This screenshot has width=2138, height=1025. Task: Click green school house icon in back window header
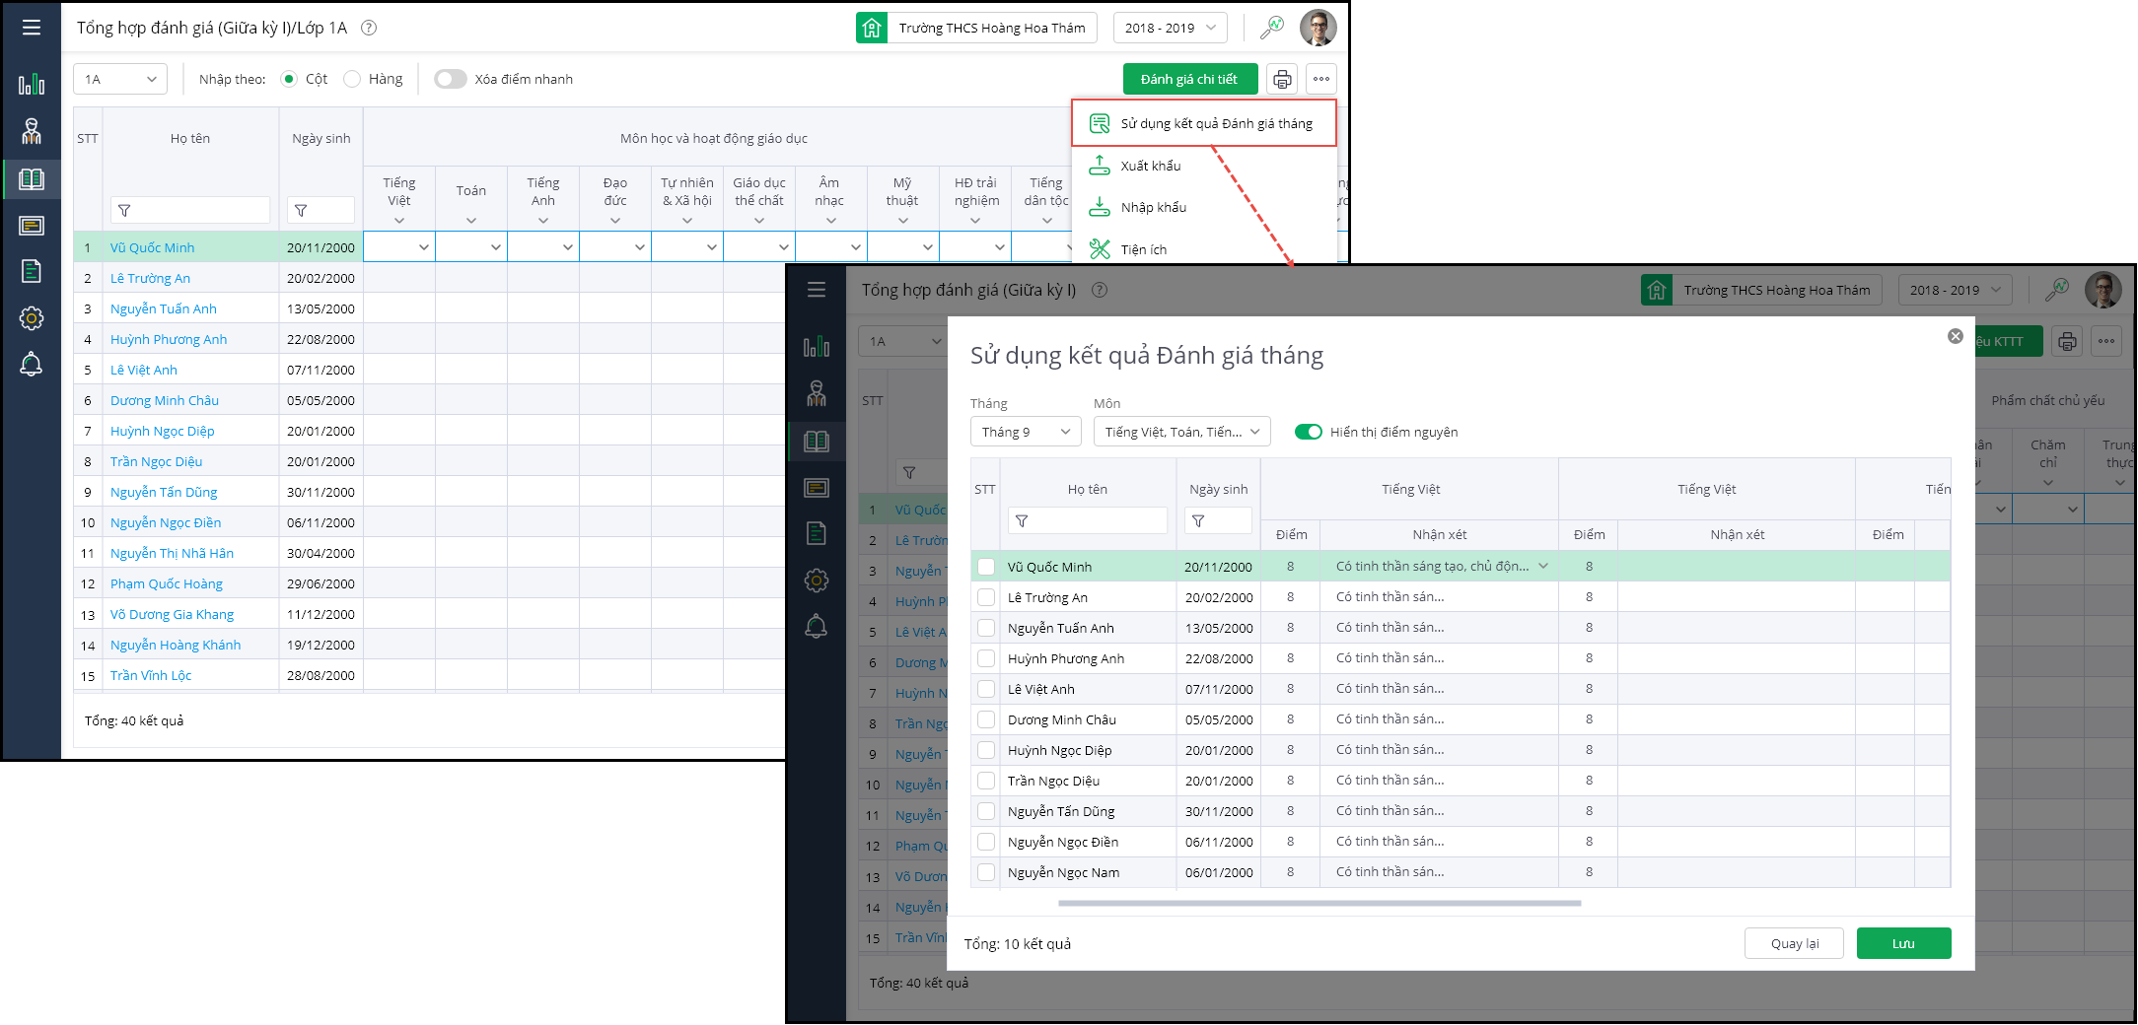pyautogui.click(x=872, y=28)
